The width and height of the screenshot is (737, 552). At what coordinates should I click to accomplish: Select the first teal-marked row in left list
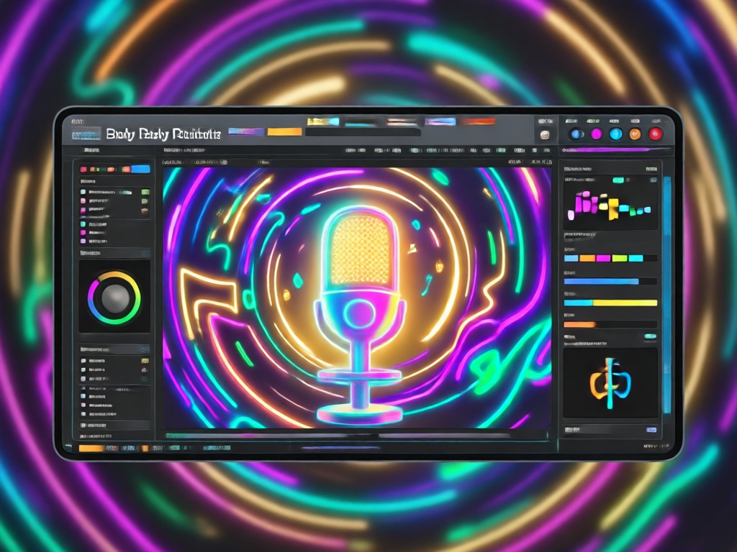tap(114, 192)
